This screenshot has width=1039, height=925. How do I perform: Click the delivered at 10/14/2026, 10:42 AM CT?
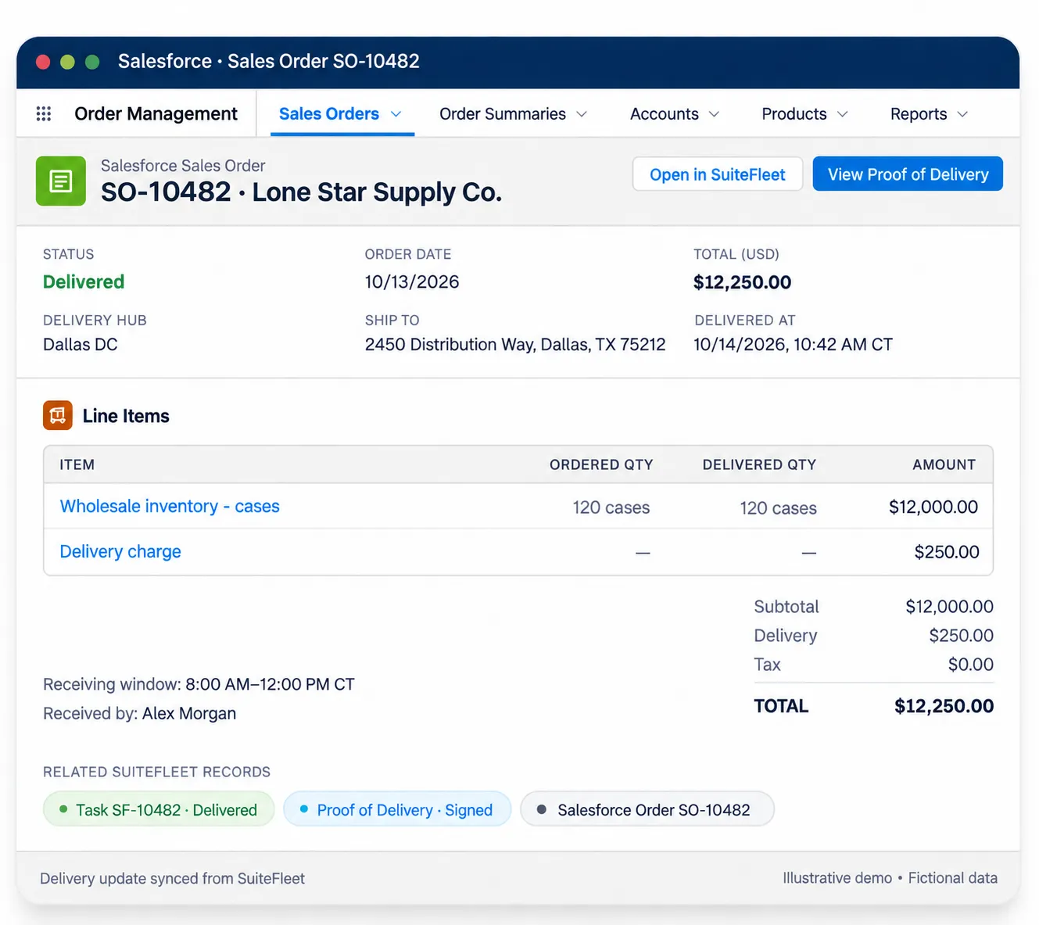793,345
